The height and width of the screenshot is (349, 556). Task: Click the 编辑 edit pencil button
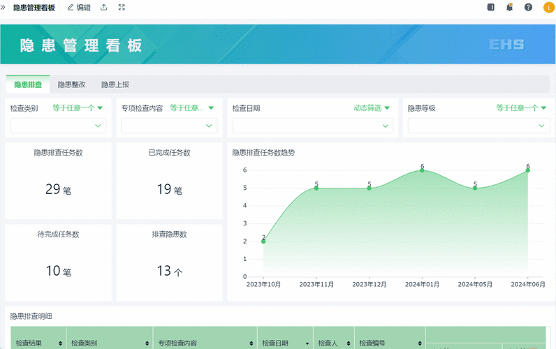coord(79,8)
